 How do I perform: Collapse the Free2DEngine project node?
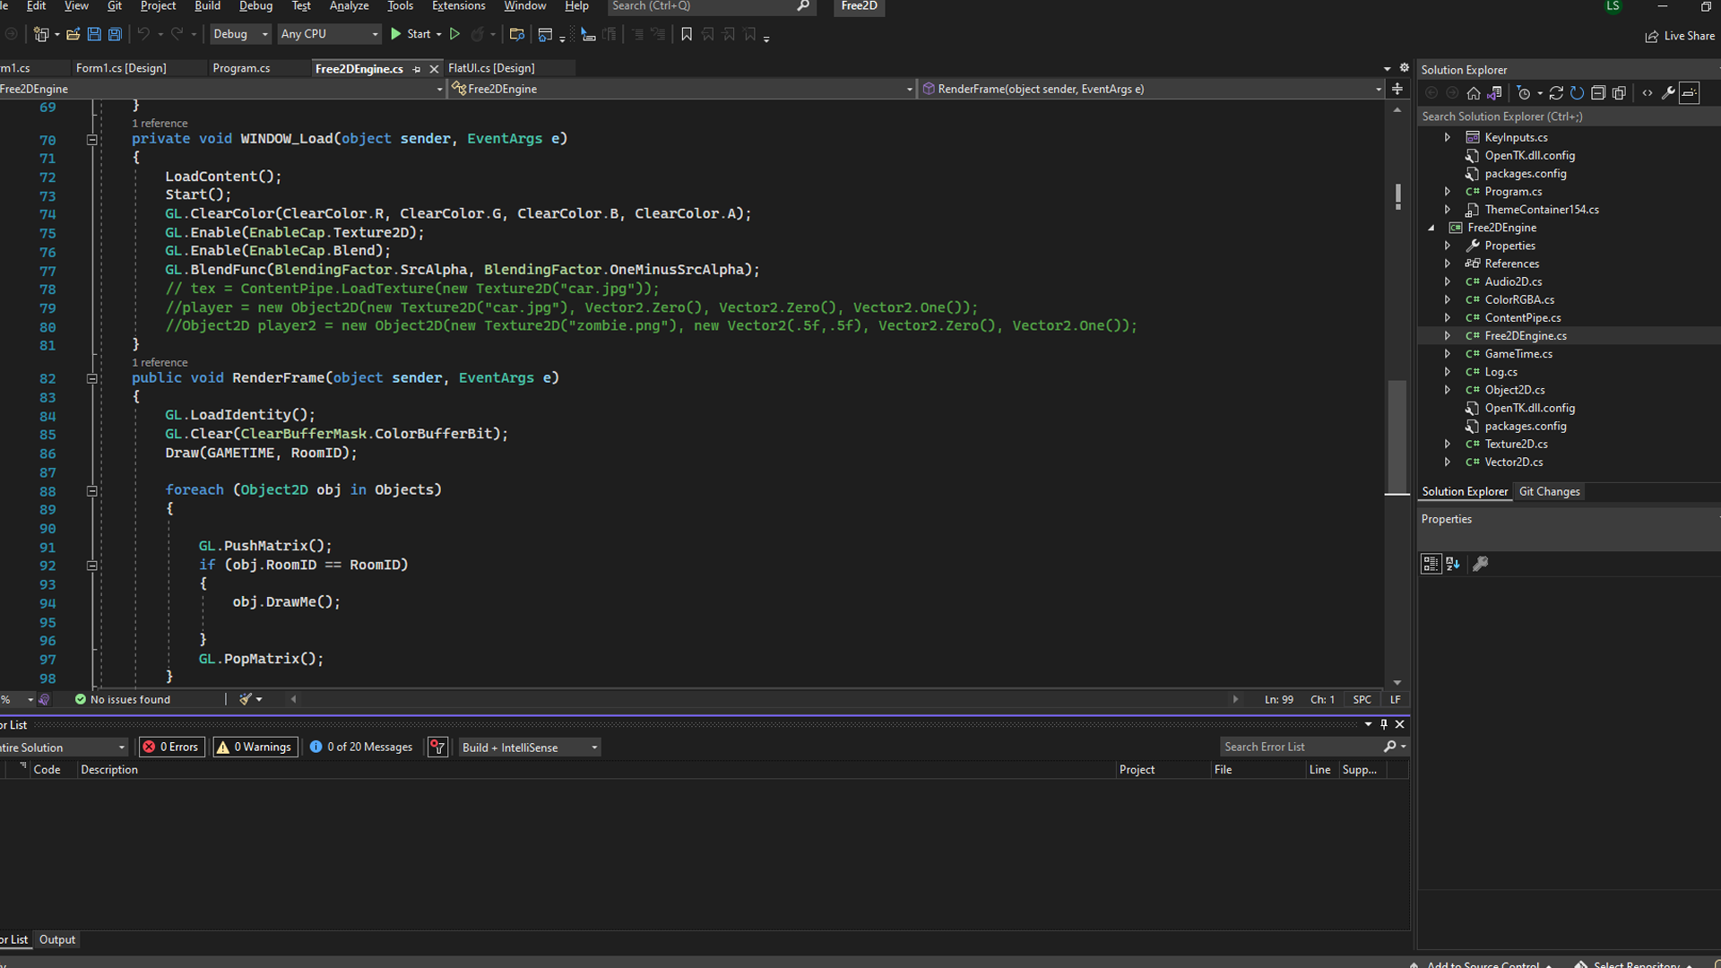tap(1431, 228)
